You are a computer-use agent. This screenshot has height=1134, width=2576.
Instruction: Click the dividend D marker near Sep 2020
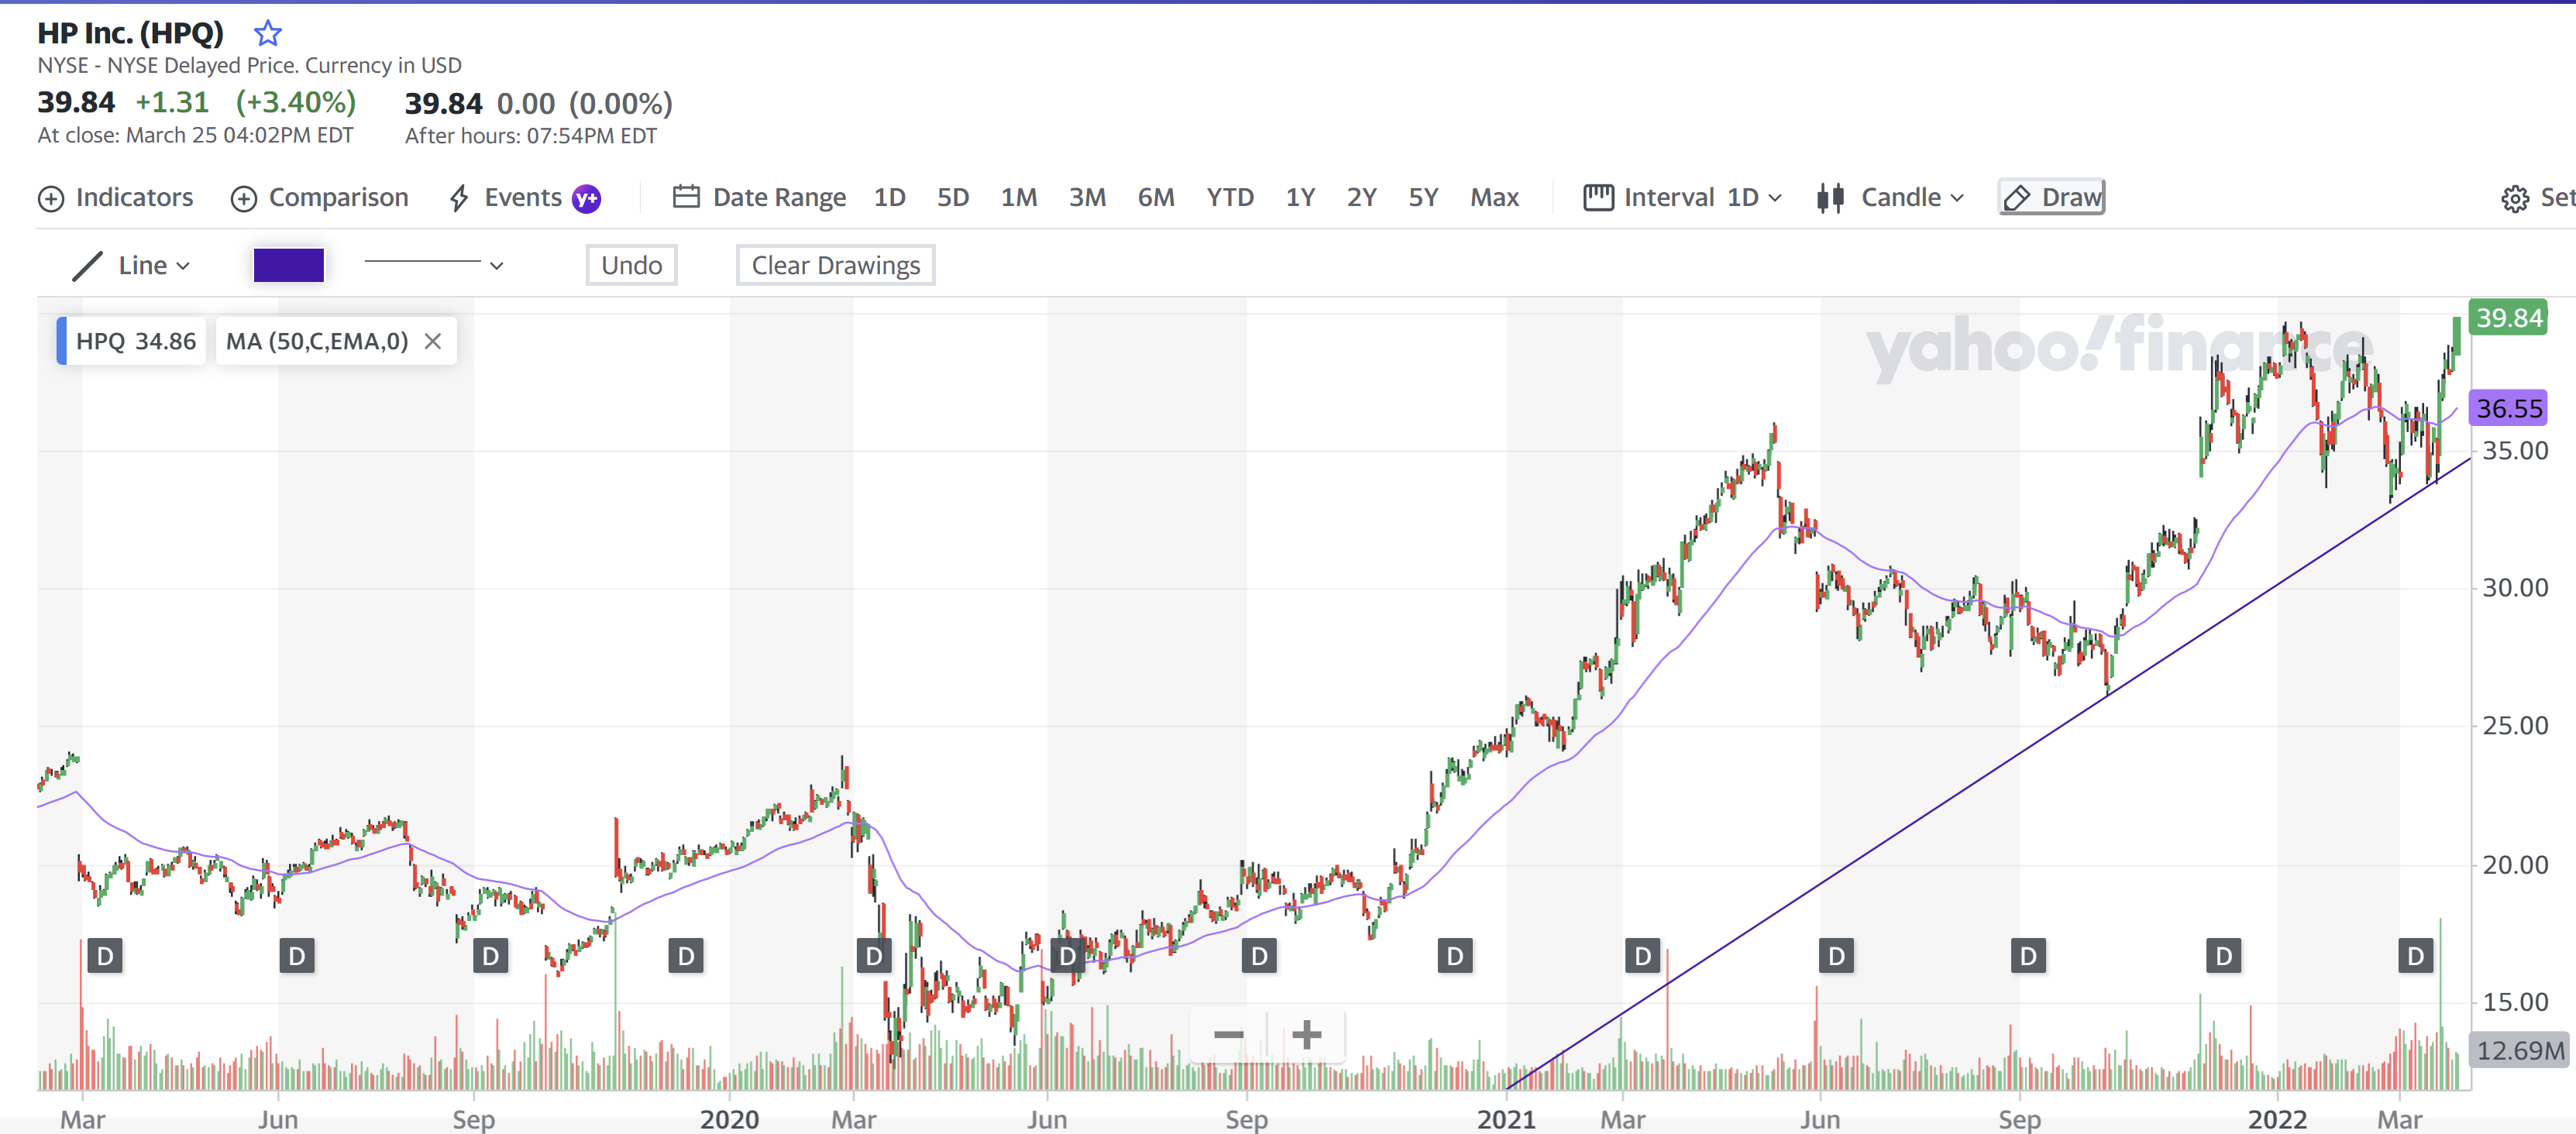pos(1259,956)
